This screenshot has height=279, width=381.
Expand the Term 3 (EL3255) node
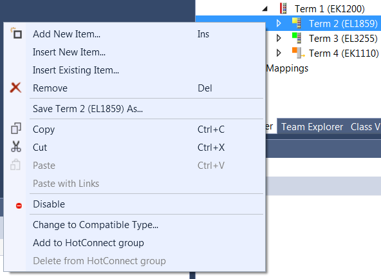(279, 38)
